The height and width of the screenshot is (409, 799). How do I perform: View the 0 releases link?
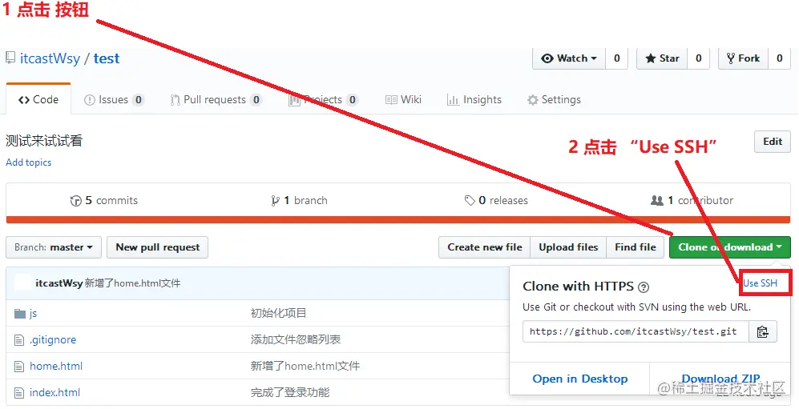pyautogui.click(x=496, y=200)
